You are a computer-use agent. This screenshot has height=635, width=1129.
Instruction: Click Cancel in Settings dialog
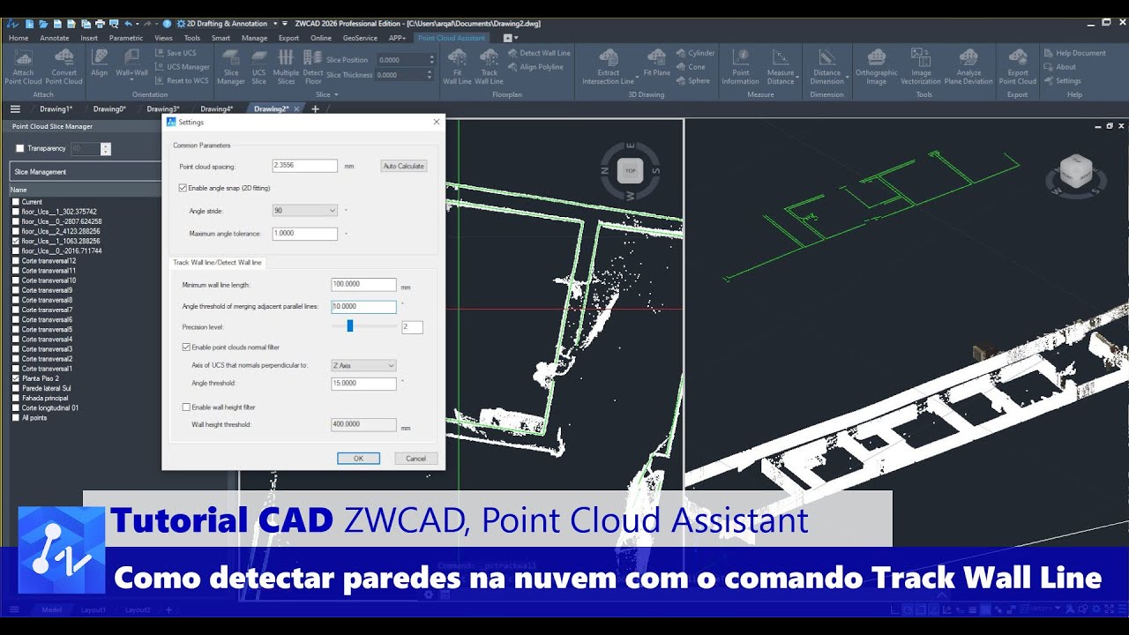point(416,459)
